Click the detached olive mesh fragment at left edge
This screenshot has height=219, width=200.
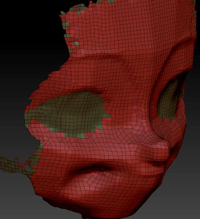coord(10,165)
